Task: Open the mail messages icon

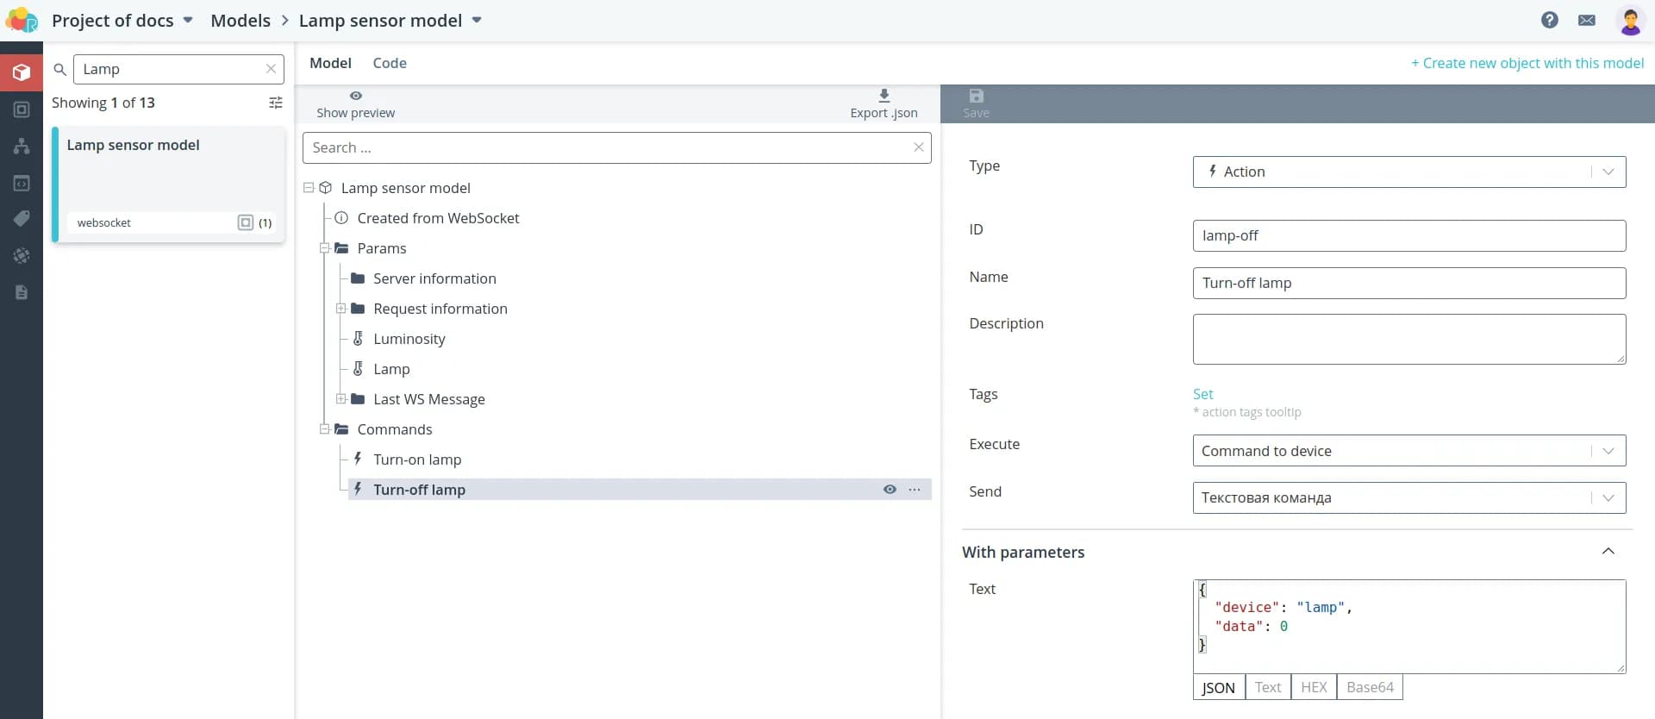Action: [x=1587, y=20]
